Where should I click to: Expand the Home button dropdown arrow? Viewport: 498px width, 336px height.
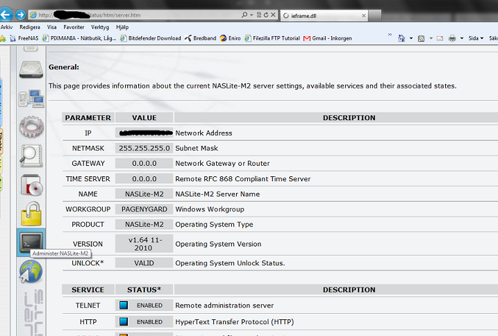[x=411, y=38]
